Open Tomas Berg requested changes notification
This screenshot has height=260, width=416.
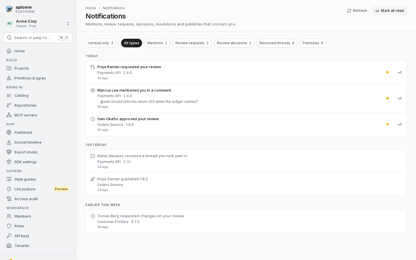tap(246, 221)
